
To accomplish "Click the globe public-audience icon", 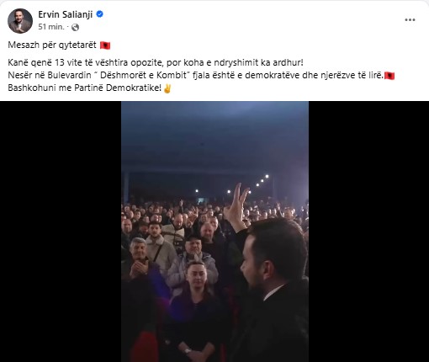I will (75, 27).
